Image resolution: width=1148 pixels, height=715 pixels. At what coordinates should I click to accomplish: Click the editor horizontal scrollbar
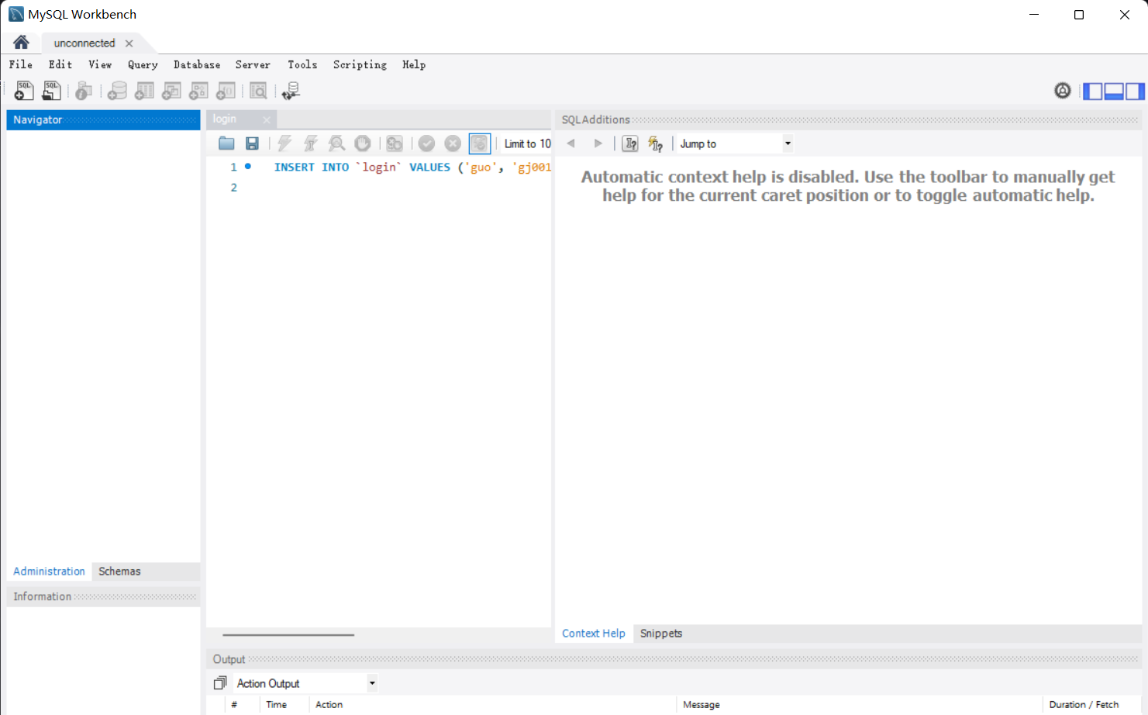click(288, 634)
